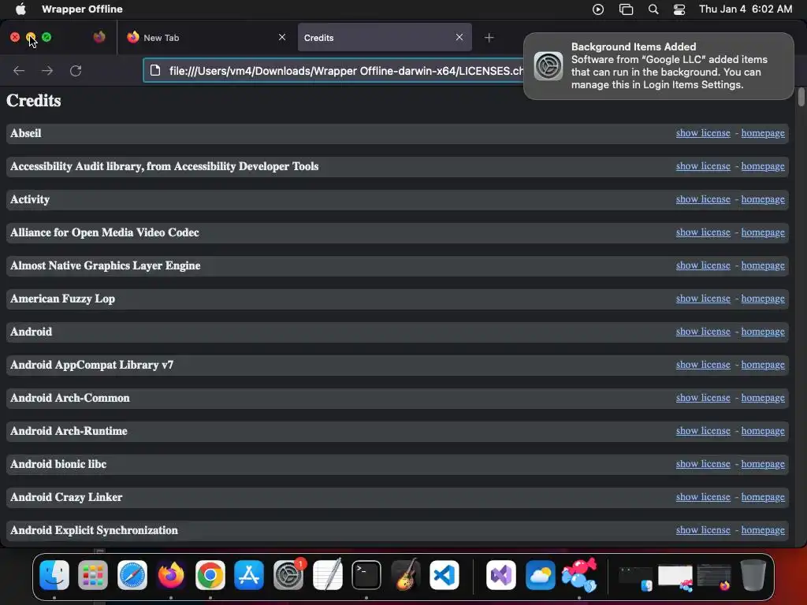Open Android AppCompat Library v7 homepage
807x605 pixels.
pyautogui.click(x=763, y=364)
